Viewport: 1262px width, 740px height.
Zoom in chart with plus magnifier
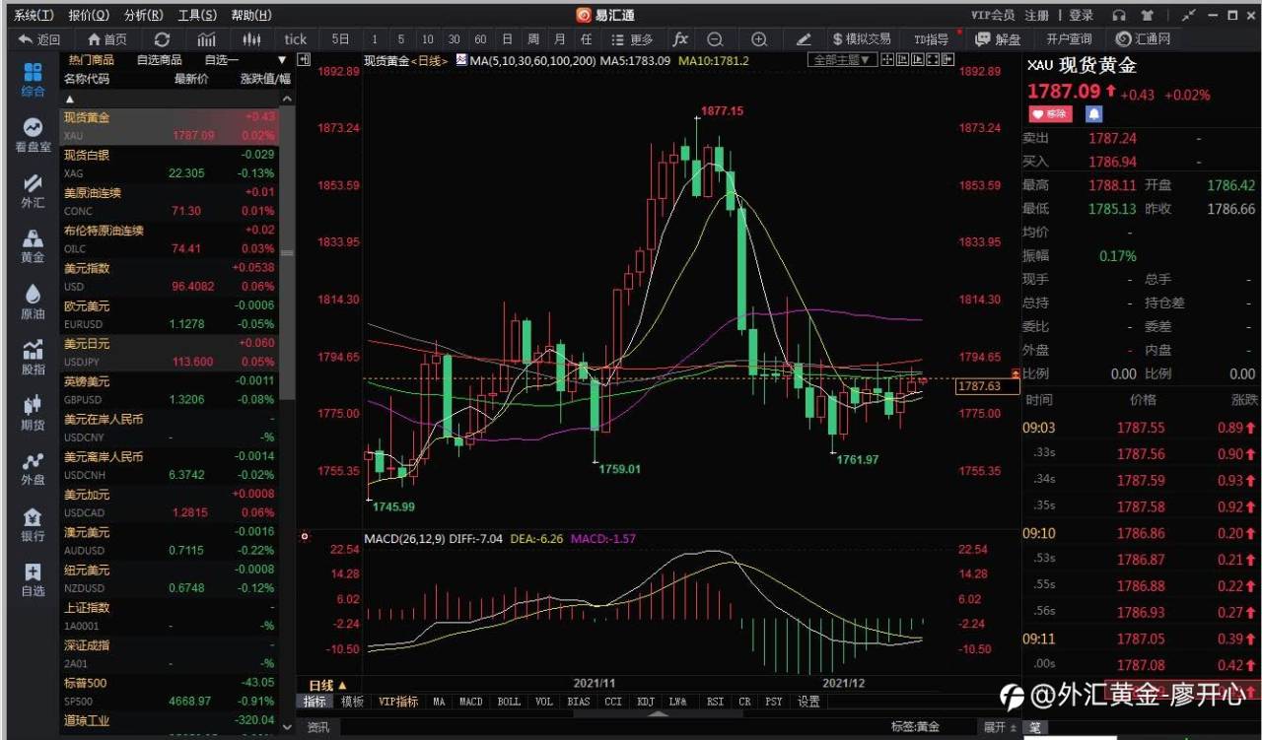759,39
